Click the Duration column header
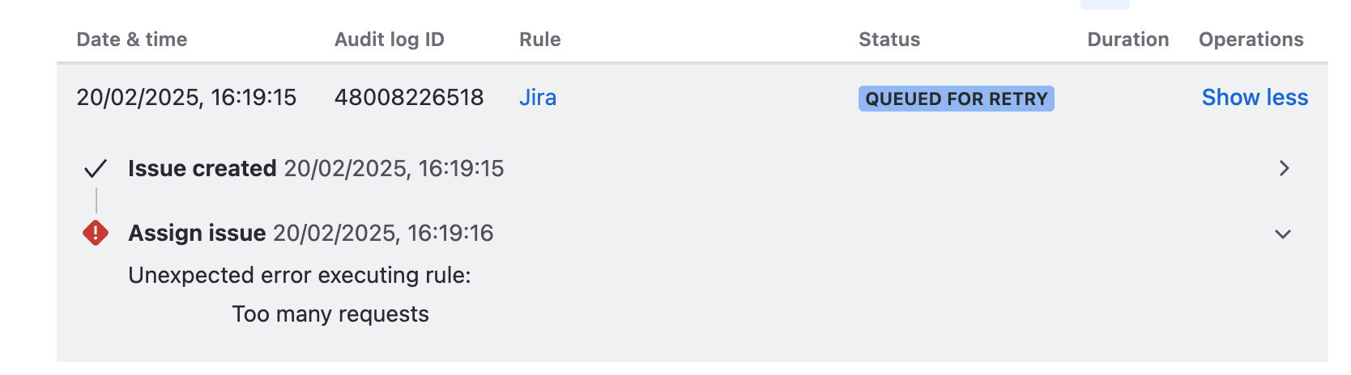This screenshot has width=1351, height=375. point(1128,40)
